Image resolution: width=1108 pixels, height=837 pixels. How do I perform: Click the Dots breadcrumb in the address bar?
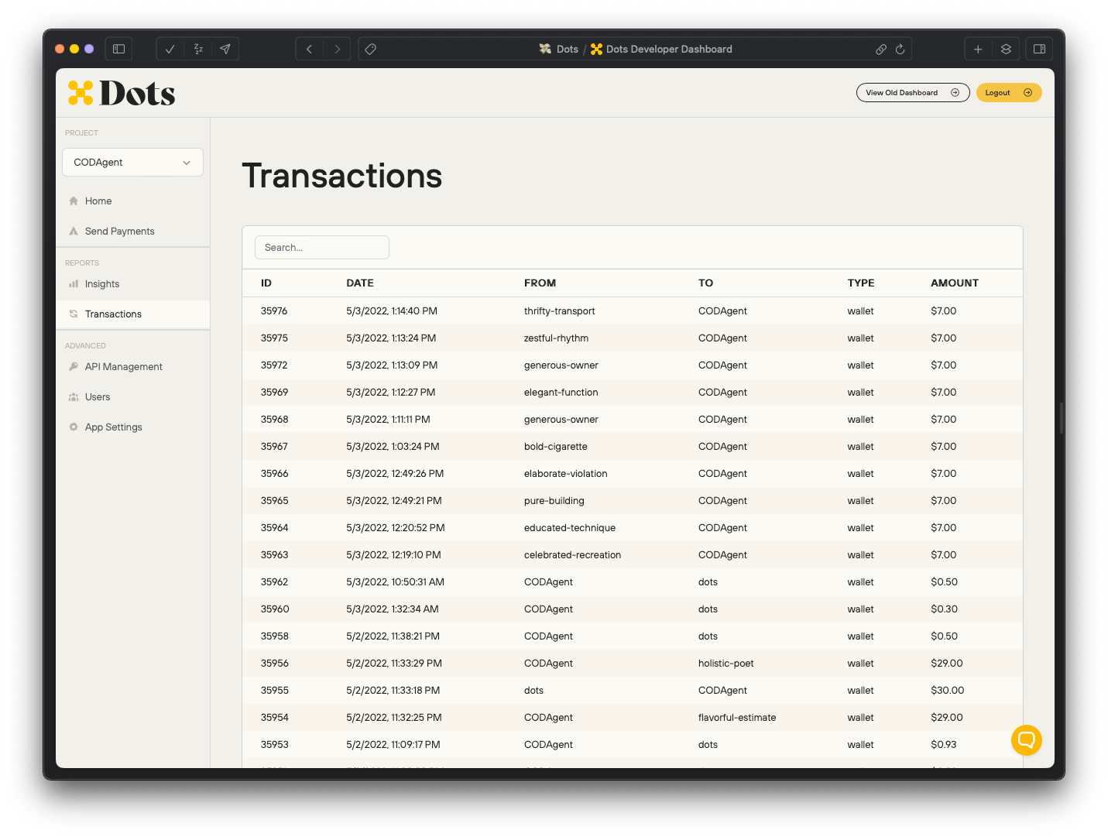pos(559,49)
